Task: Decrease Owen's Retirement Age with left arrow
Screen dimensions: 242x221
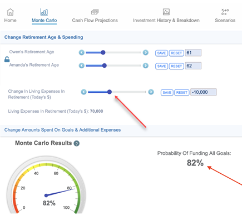Action: pos(81,53)
